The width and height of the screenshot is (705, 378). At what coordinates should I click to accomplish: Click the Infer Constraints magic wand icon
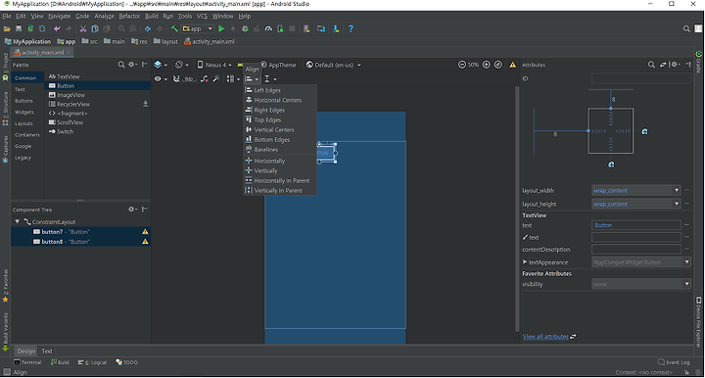(x=216, y=79)
